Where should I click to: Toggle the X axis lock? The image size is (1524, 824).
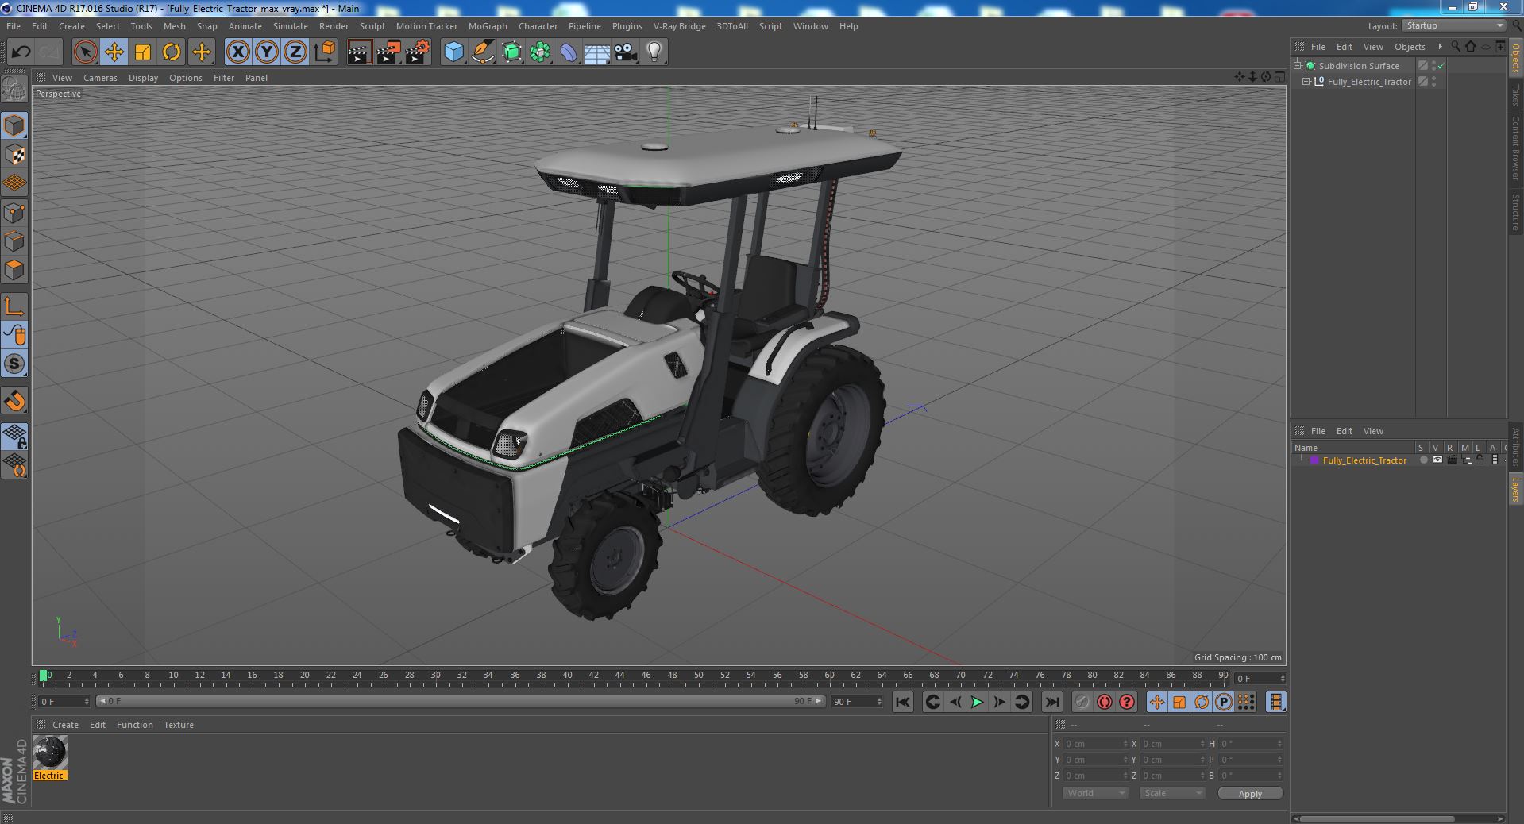click(x=237, y=52)
